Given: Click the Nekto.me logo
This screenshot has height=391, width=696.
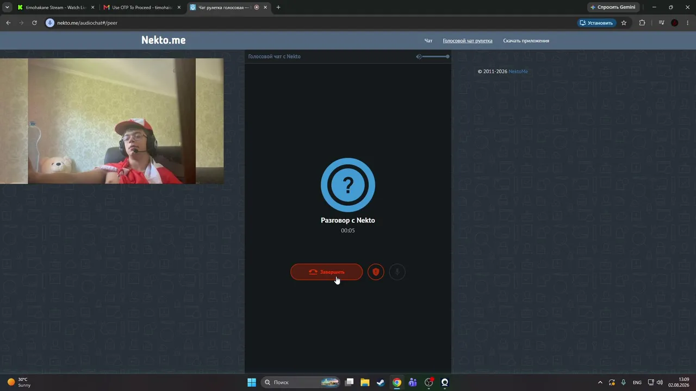Looking at the screenshot, I should 164,40.
